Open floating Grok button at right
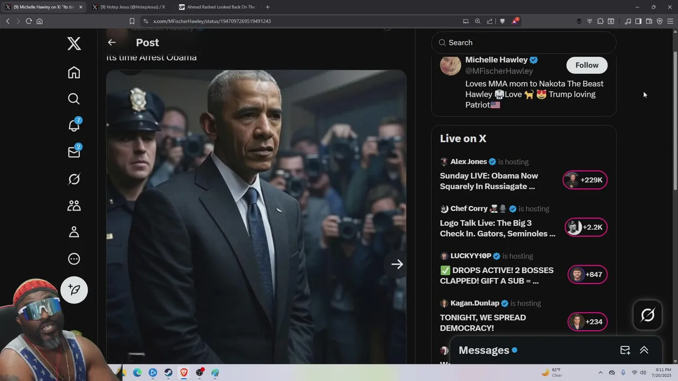 click(647, 315)
